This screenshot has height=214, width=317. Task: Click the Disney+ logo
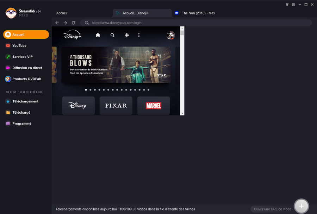(x=72, y=35)
